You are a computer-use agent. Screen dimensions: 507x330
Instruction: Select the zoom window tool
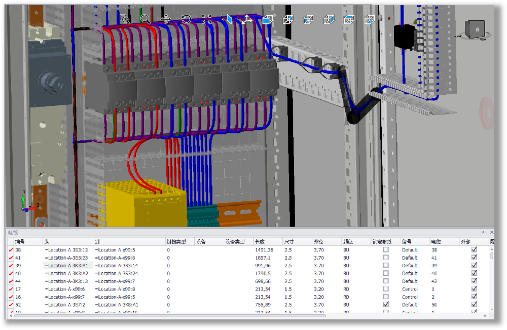(125, 19)
